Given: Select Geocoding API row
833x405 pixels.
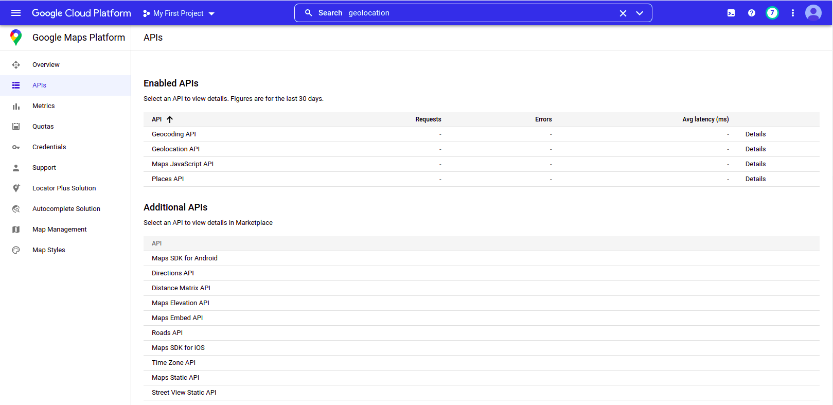Looking at the screenshot, I should (482, 134).
